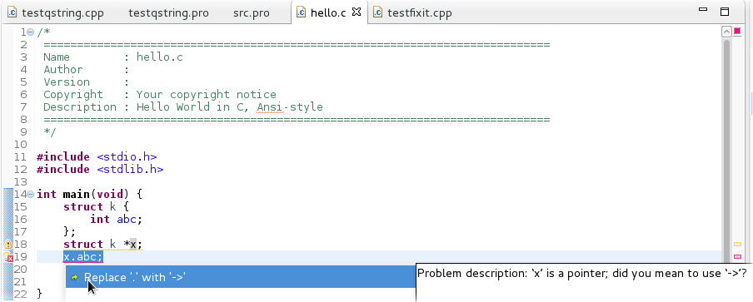
Task: Click the red error indicator atop overview ruler
Action: tap(738, 32)
